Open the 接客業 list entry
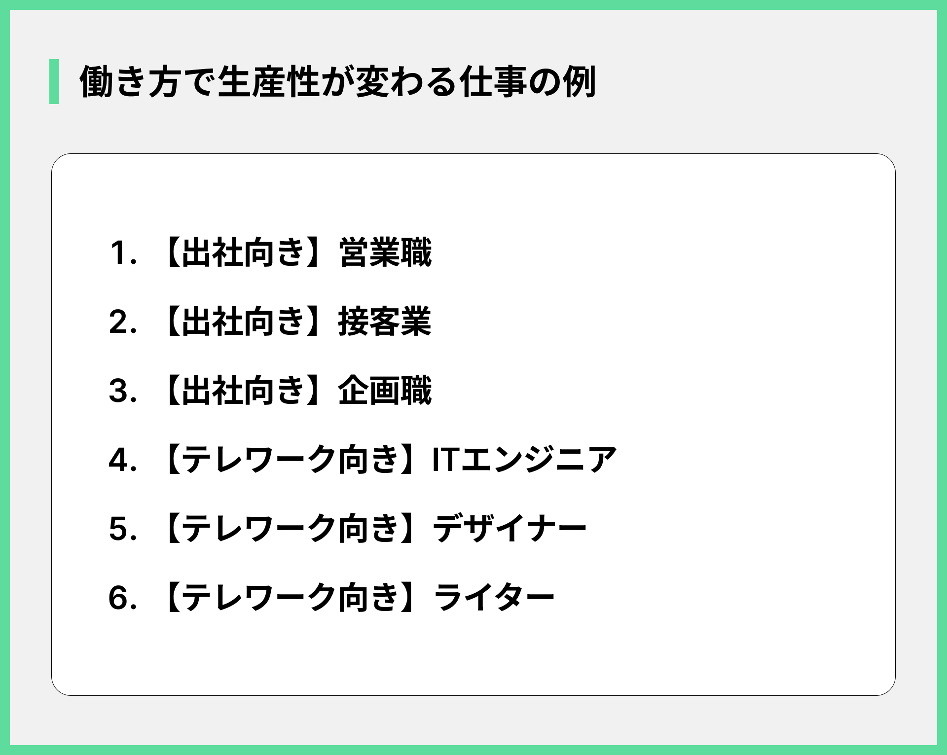Image resolution: width=947 pixels, height=755 pixels. [385, 322]
